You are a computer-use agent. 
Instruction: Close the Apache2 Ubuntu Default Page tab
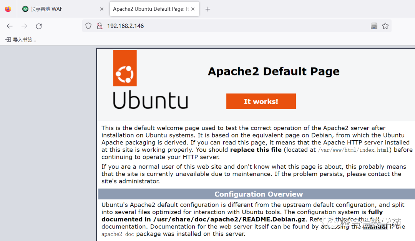pos(193,9)
